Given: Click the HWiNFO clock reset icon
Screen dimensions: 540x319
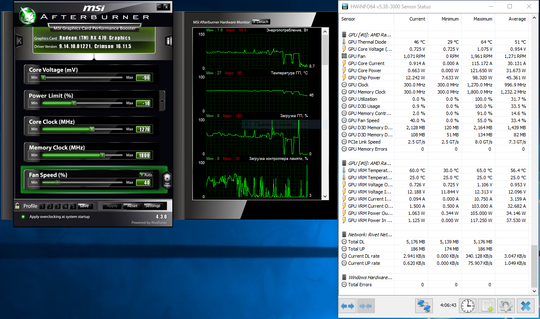Looking at the screenshot, I should (x=468, y=306).
